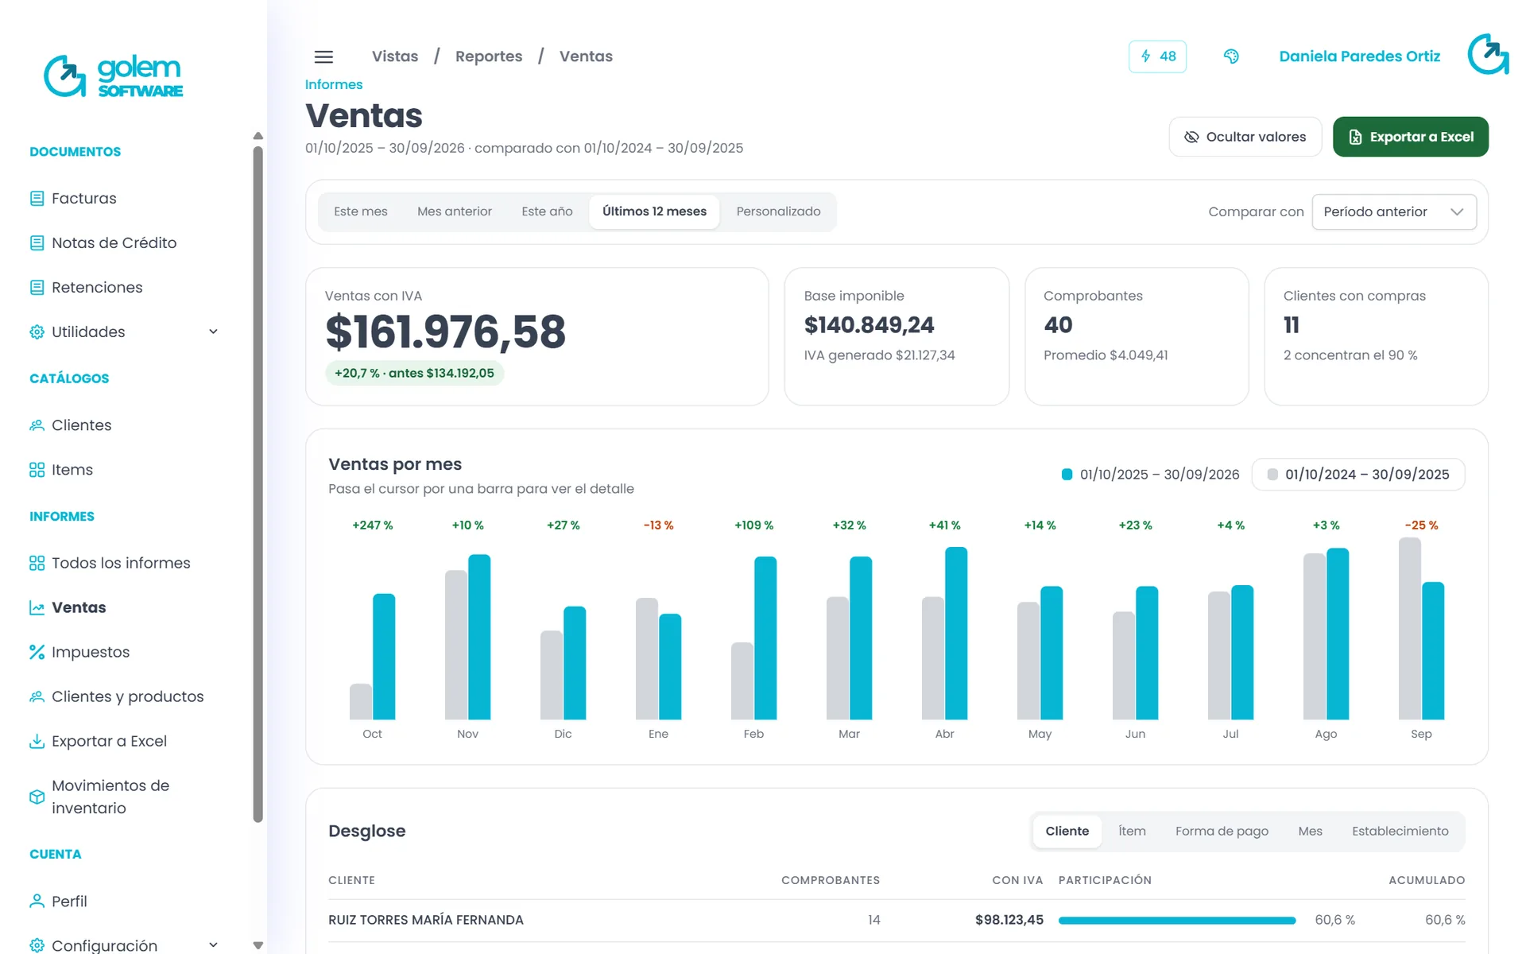The height and width of the screenshot is (954, 1526).
Task: Expand the Configuración submenu chevron
Action: (x=213, y=945)
